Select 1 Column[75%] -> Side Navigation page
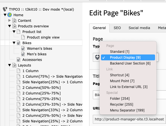The width and height of the screenshot is (166, 126). coord(52,77)
